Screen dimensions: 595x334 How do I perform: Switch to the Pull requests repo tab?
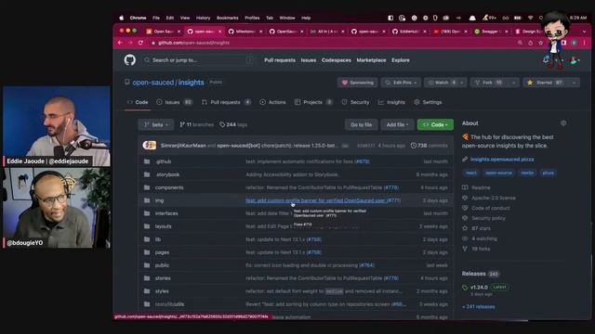click(x=226, y=102)
